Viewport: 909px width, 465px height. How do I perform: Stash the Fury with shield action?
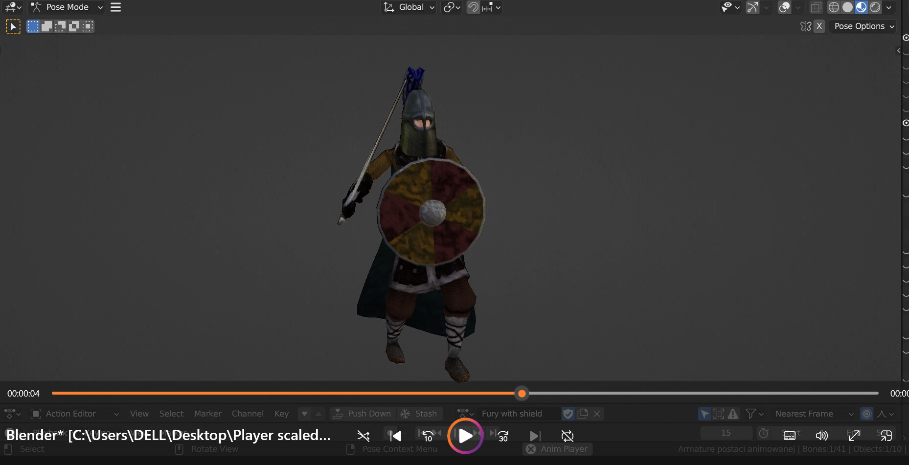pyautogui.click(x=420, y=414)
